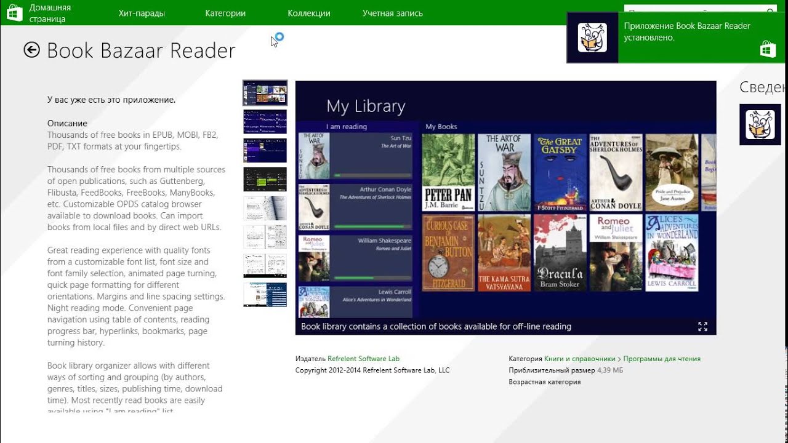Screen dimensions: 788x443
Task: Click the Pride and Prejudice cover
Action: click(x=672, y=172)
